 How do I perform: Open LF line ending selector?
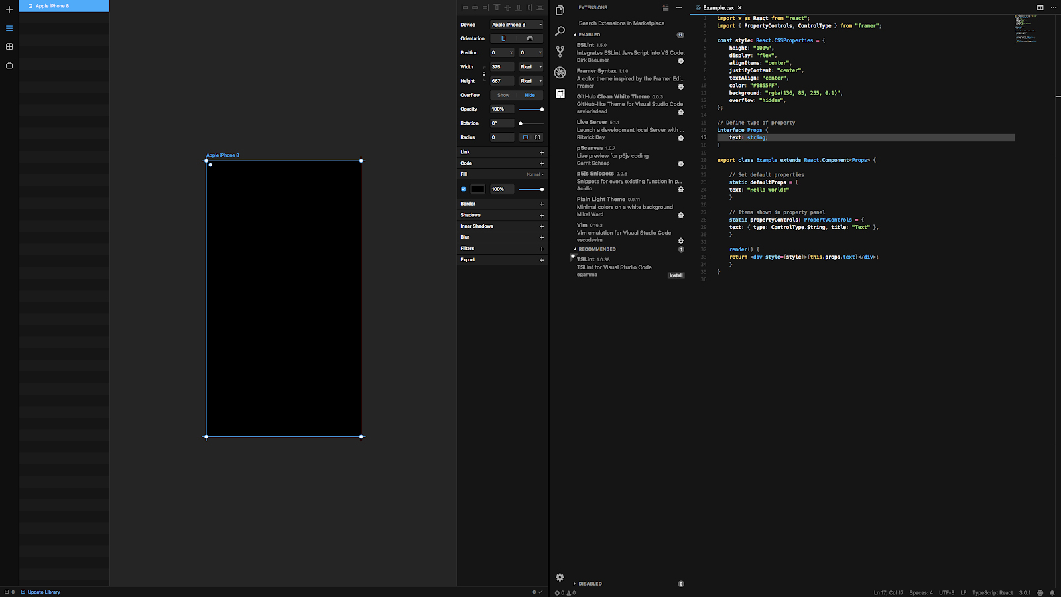(964, 593)
